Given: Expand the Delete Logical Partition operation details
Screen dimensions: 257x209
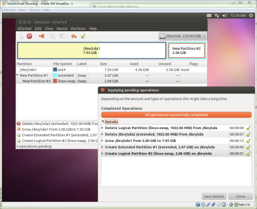Looking at the screenshot, I should [102, 128].
